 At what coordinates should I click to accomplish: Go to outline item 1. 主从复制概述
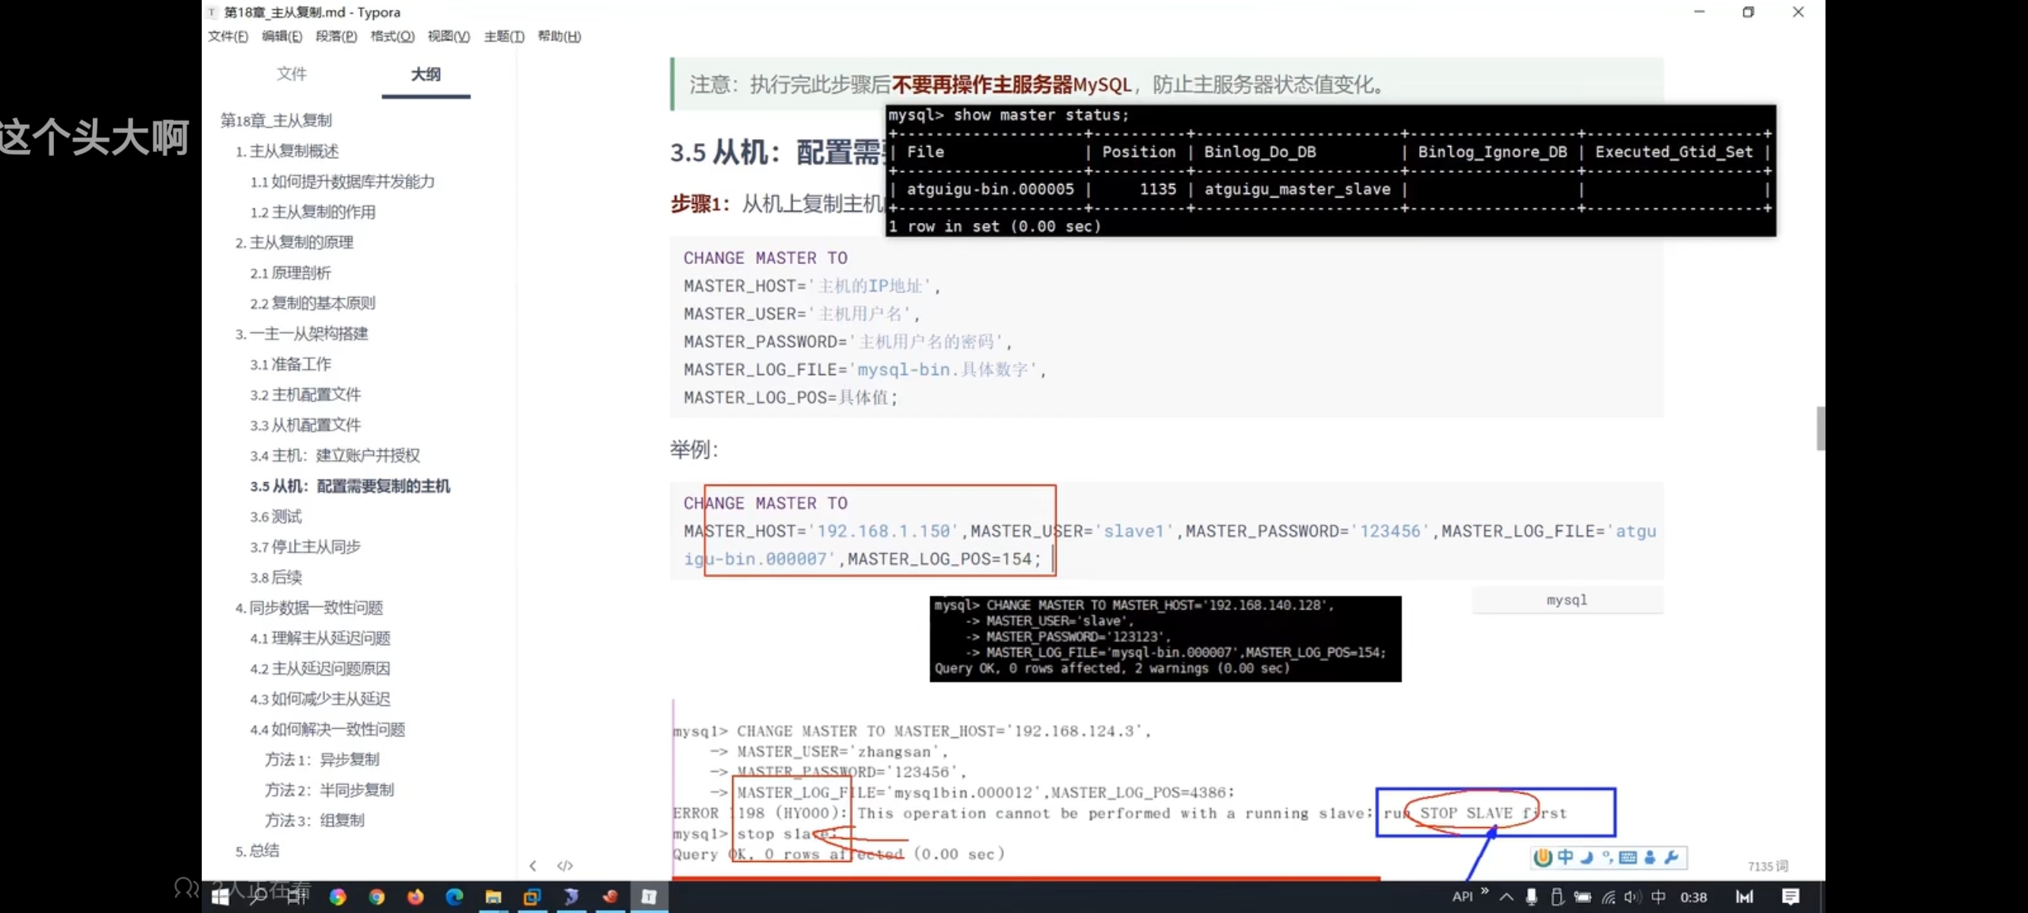pyautogui.click(x=286, y=151)
